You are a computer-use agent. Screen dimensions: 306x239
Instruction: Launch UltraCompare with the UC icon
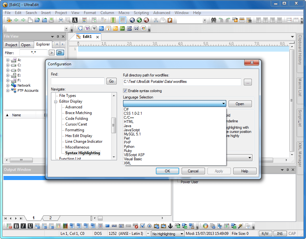coord(132,20)
